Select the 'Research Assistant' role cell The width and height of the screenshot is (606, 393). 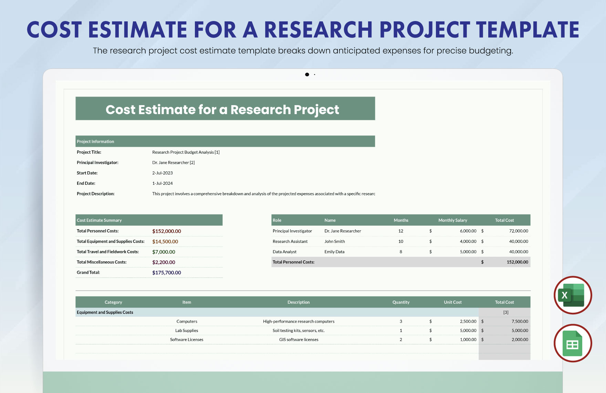(290, 241)
